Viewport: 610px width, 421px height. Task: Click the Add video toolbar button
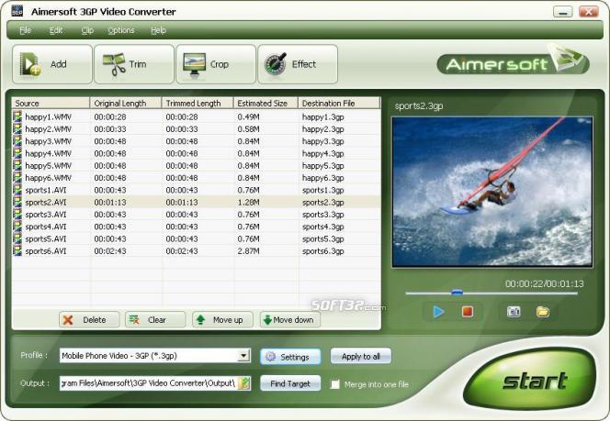(52, 64)
